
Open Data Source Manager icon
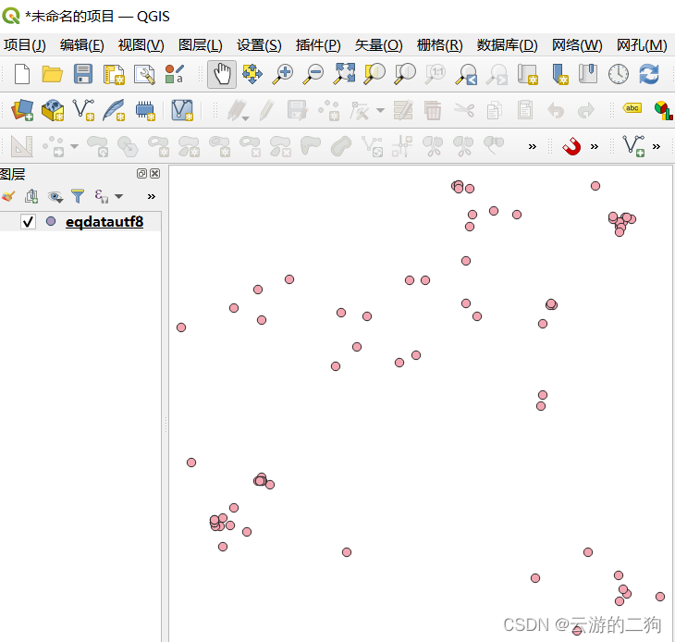(22, 110)
